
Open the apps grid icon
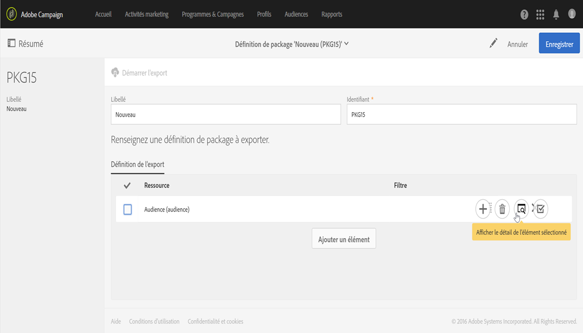540,14
